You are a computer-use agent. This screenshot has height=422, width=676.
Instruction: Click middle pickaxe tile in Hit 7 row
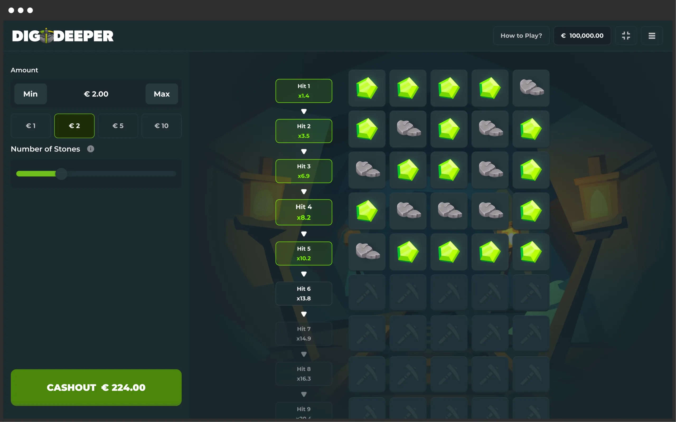coord(449,333)
